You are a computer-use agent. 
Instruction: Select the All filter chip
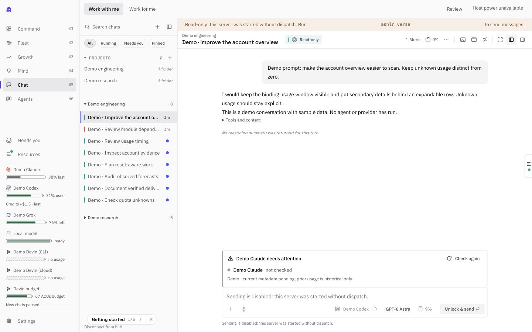click(x=90, y=43)
